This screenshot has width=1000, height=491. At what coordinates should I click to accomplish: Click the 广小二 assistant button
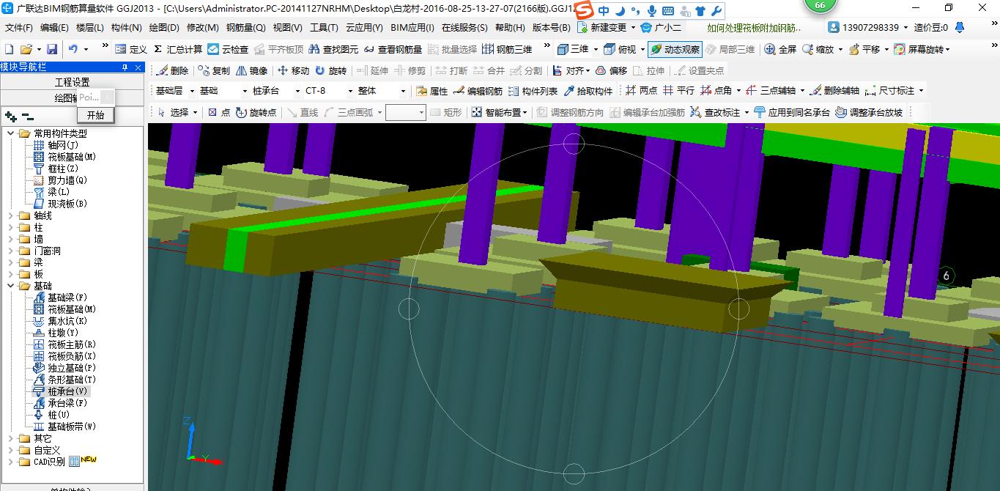pos(661,28)
